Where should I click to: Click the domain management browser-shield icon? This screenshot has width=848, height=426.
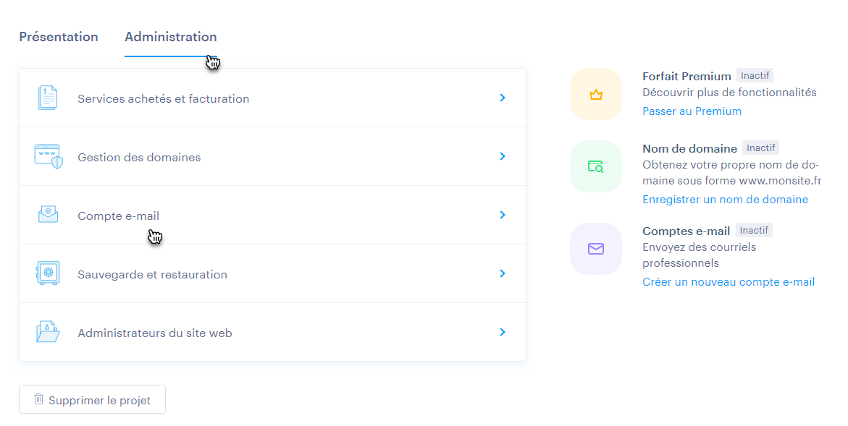[48, 157]
